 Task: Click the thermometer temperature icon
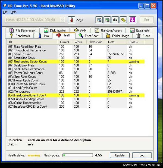[x=71, y=20]
